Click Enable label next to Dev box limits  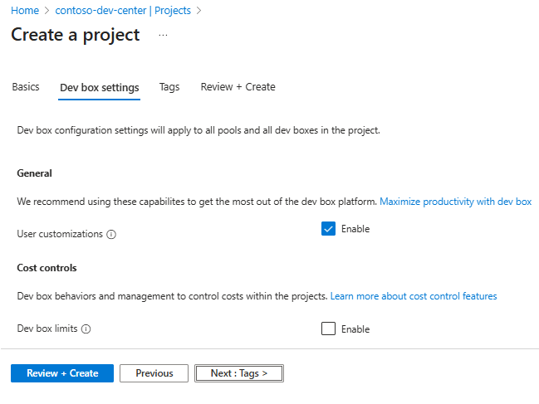click(x=355, y=329)
